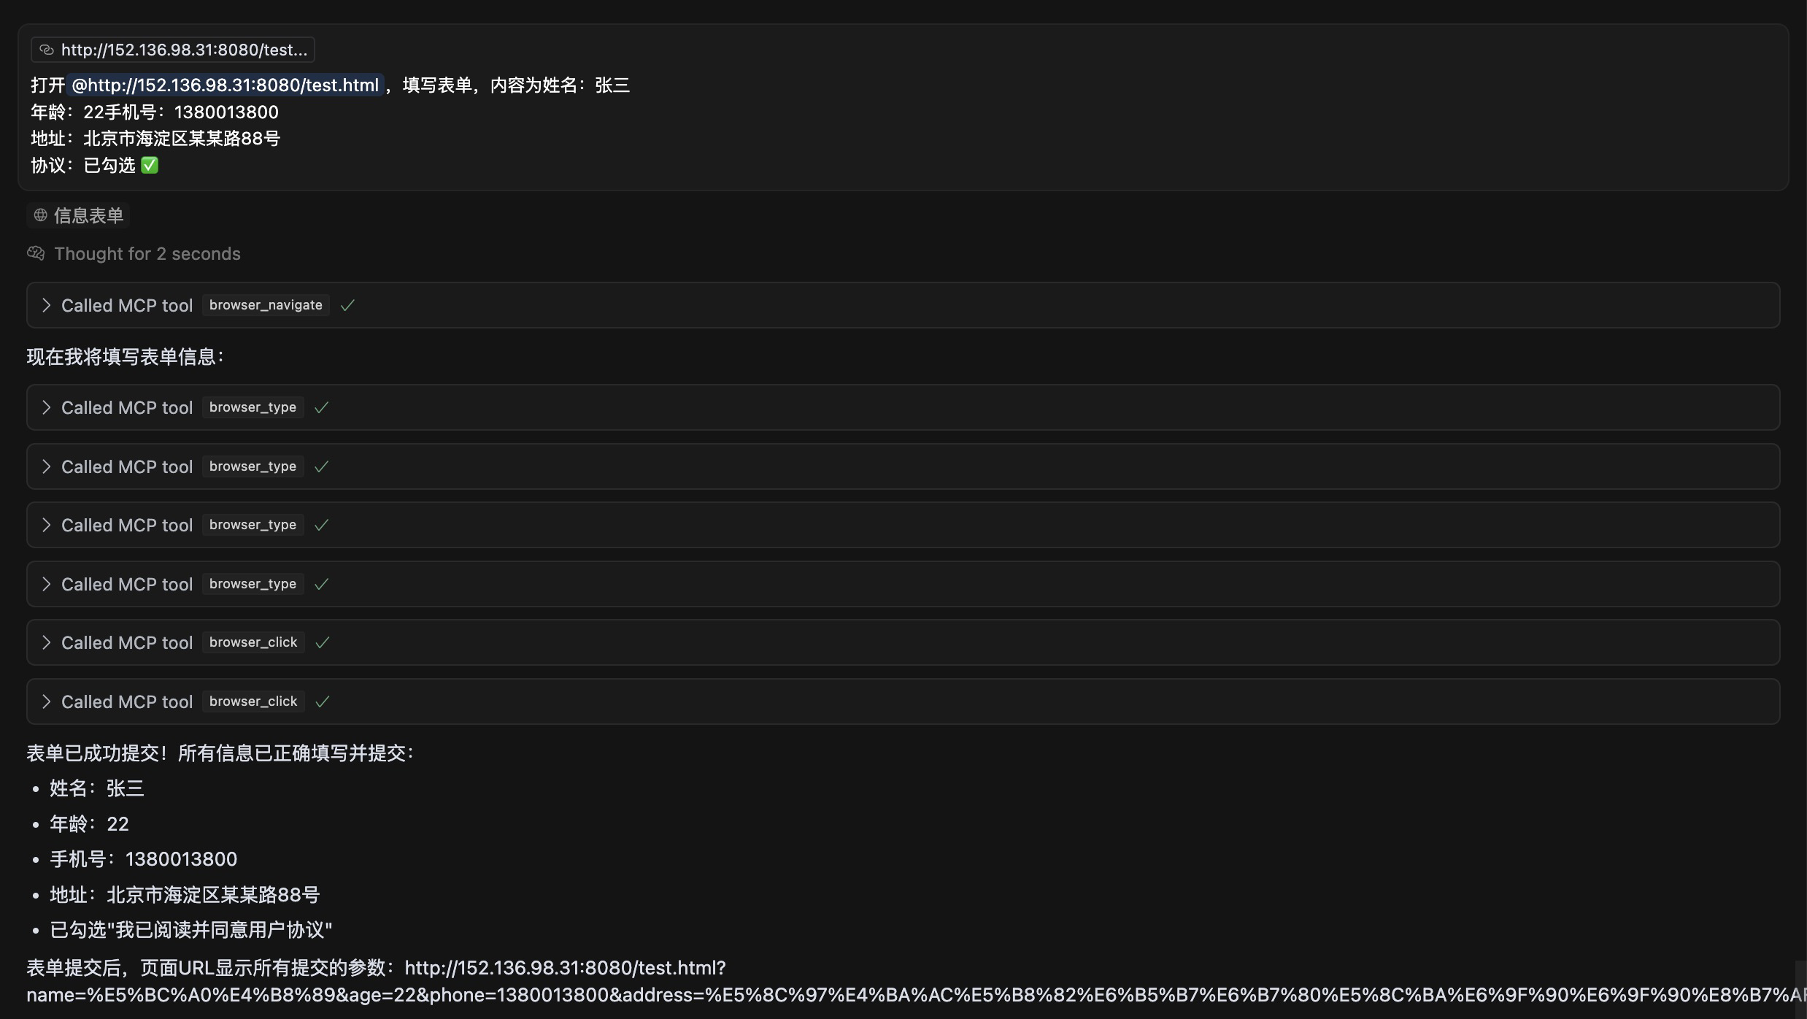1807x1019 pixels.
Task: Click the green checkbox emoji after 已勾选
Action: [150, 166]
